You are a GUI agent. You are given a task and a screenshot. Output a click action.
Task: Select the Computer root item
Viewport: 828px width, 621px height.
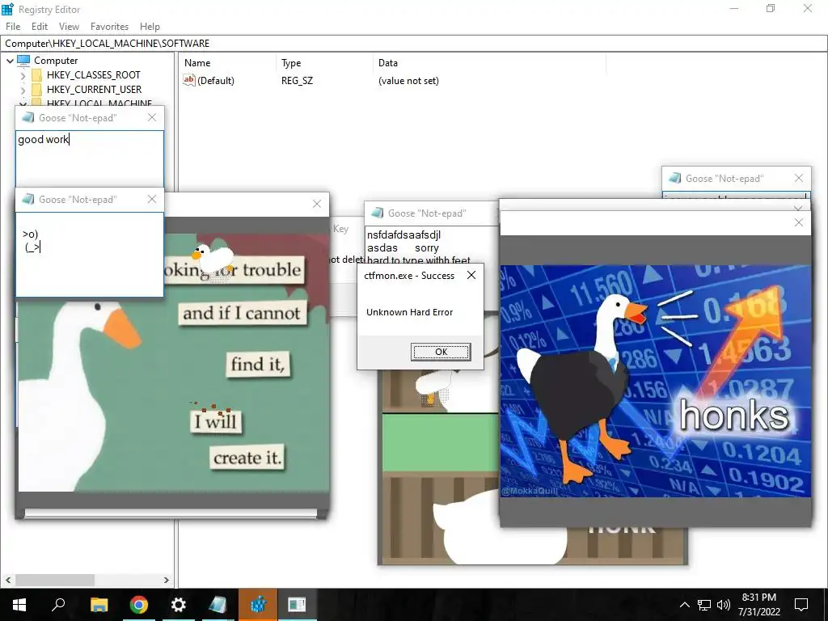[x=56, y=61]
